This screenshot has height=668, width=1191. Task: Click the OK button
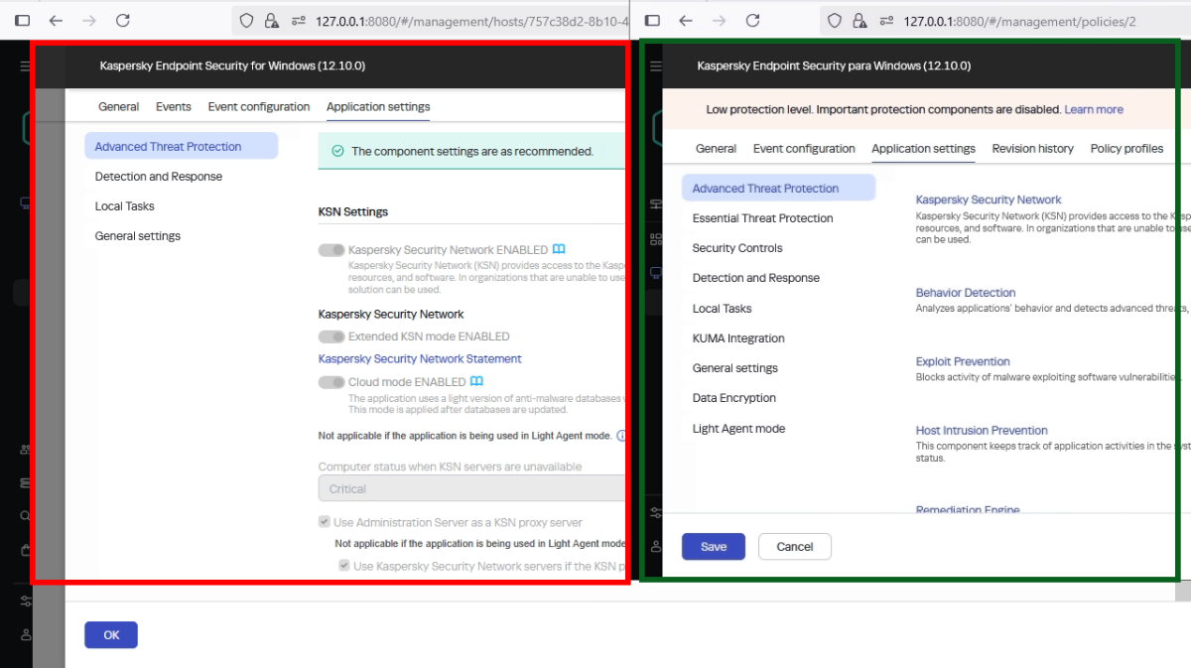[x=111, y=635]
